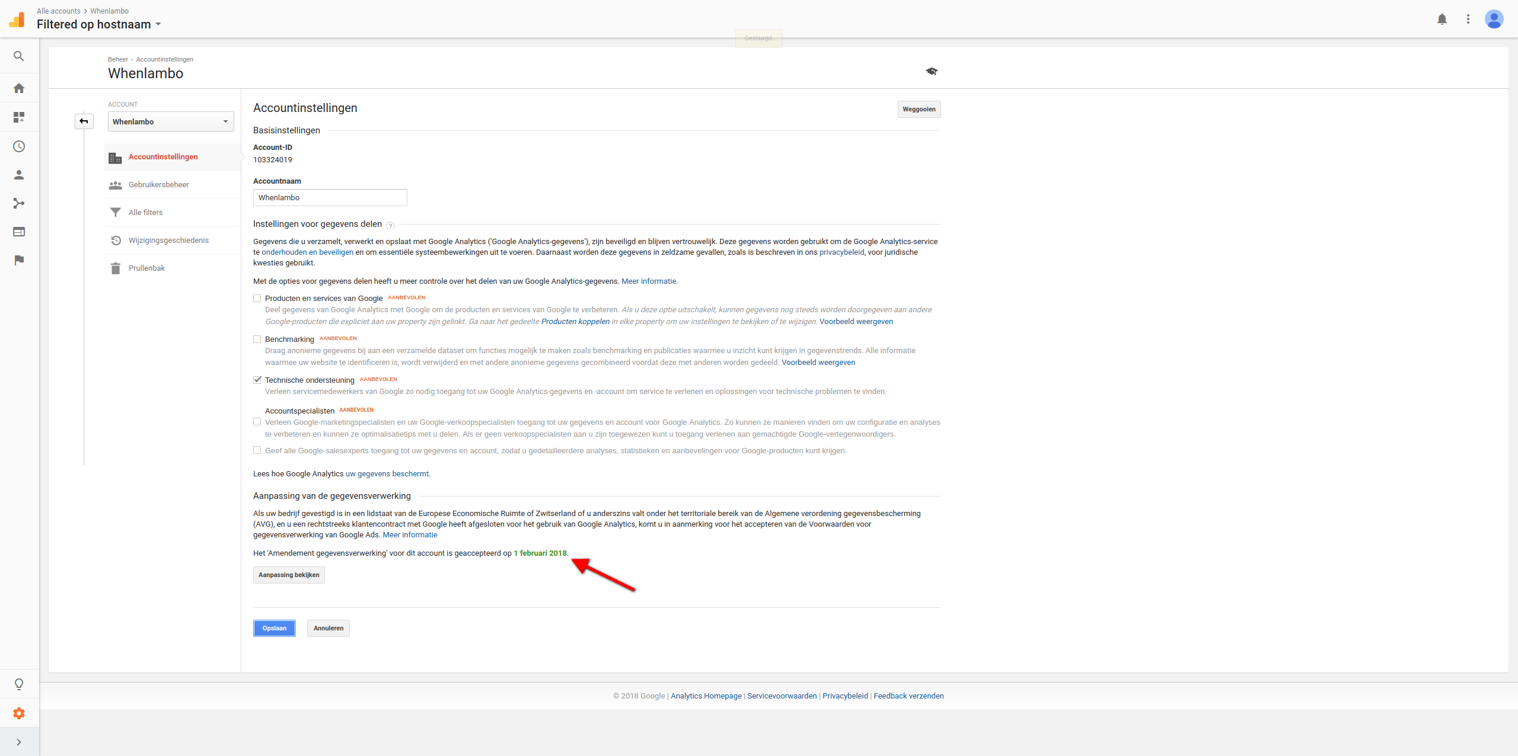Click the Accountnaam input field

point(330,197)
